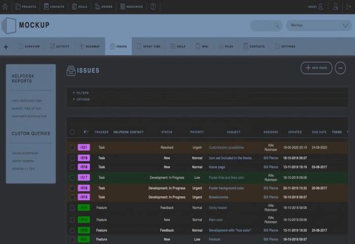355x244 pixels.
Task: Check the box for issue #517
Action: point(72,178)
